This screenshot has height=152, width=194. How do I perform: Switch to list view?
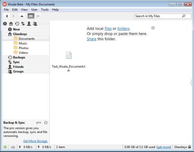38,16
